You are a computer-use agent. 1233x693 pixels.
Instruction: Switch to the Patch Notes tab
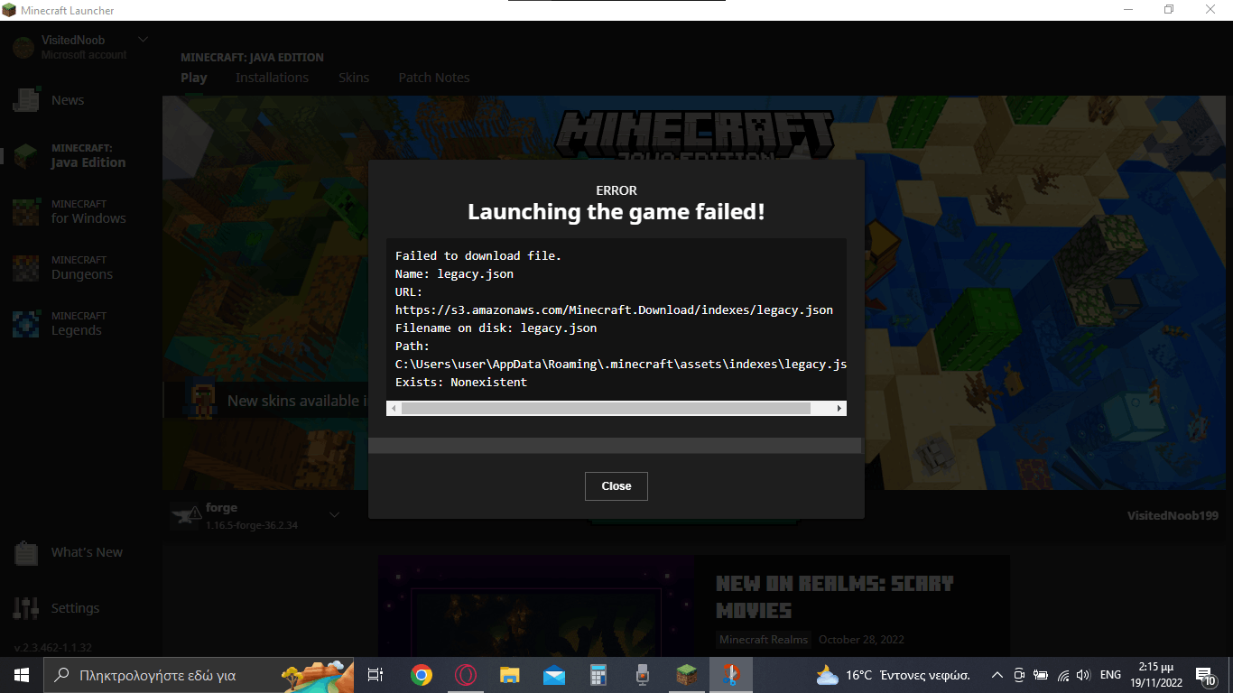pos(434,78)
